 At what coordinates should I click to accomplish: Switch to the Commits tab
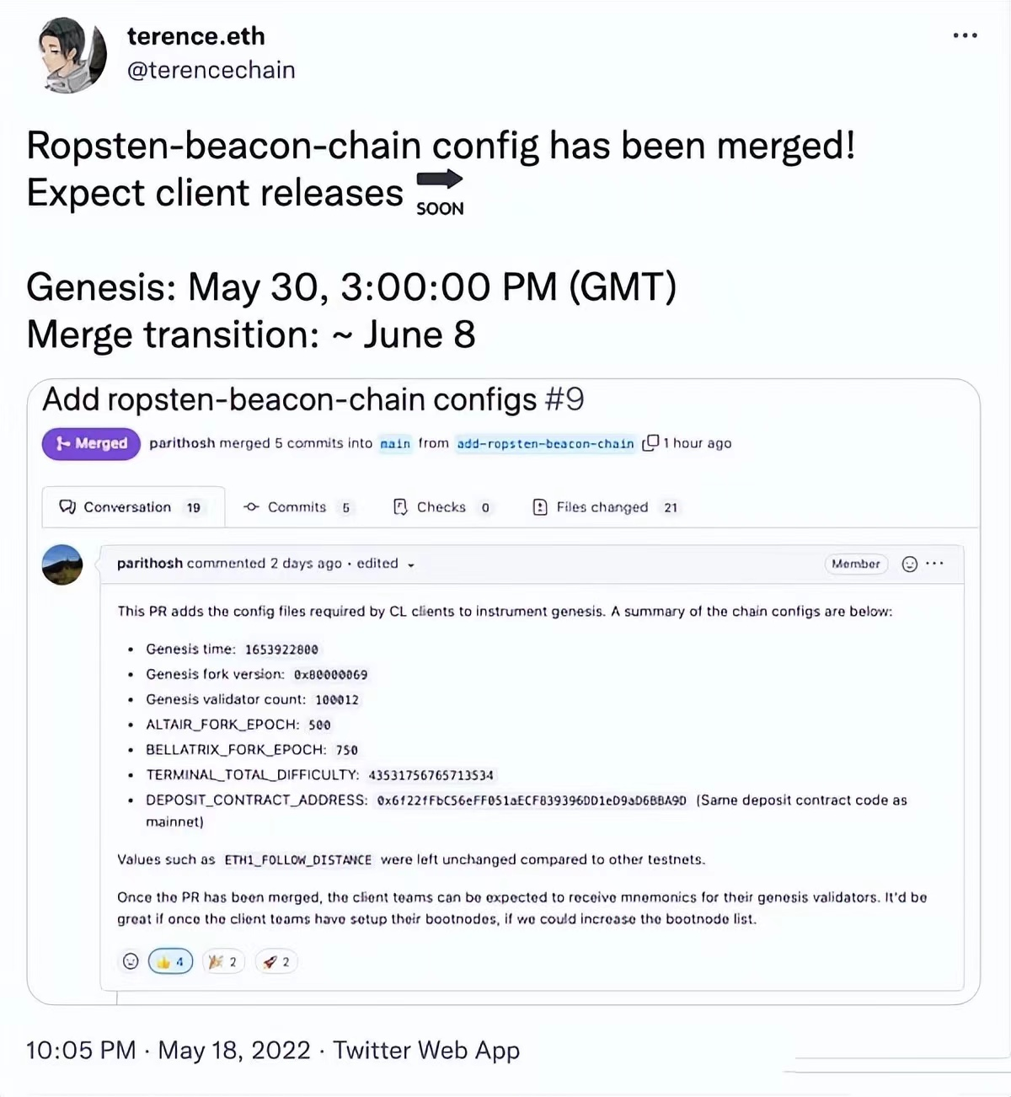click(297, 506)
